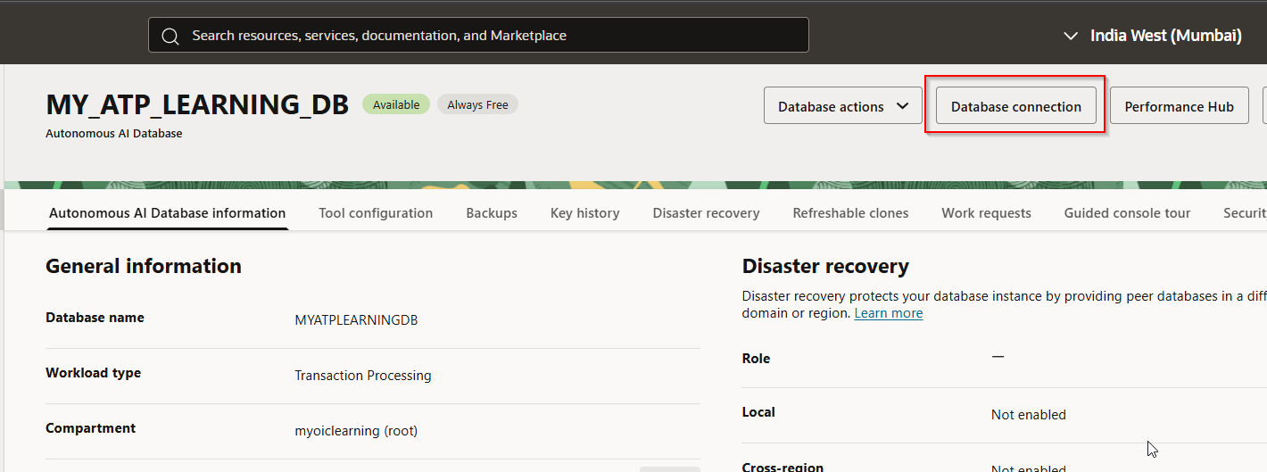Go to the Key history tab
The image size is (1267, 472).
pyautogui.click(x=584, y=213)
